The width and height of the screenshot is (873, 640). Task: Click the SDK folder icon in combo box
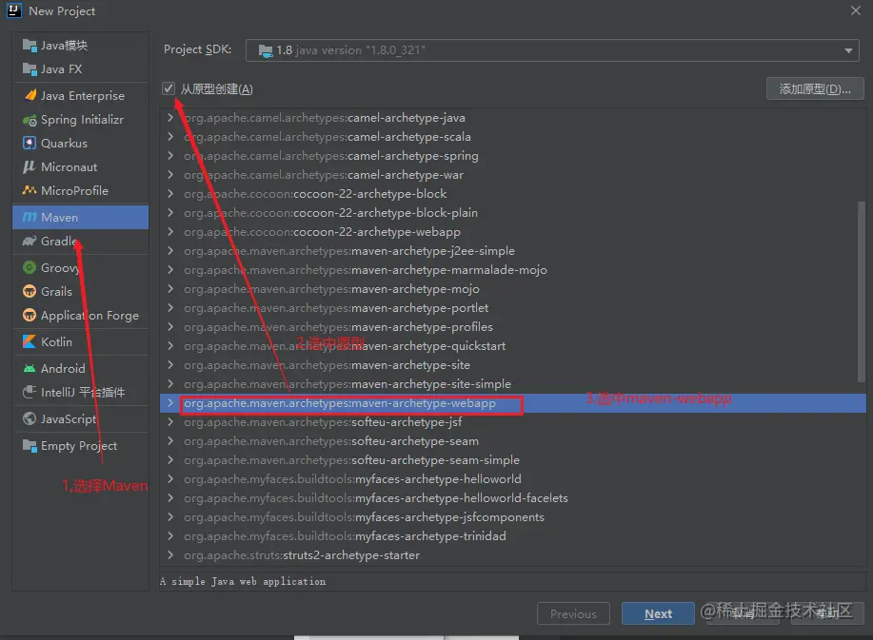(266, 50)
